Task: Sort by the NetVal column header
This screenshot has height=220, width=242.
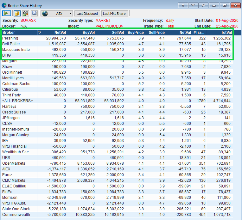Action: click(x=179, y=33)
